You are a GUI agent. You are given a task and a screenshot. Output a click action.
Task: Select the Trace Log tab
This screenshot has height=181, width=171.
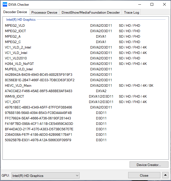(x=131, y=13)
